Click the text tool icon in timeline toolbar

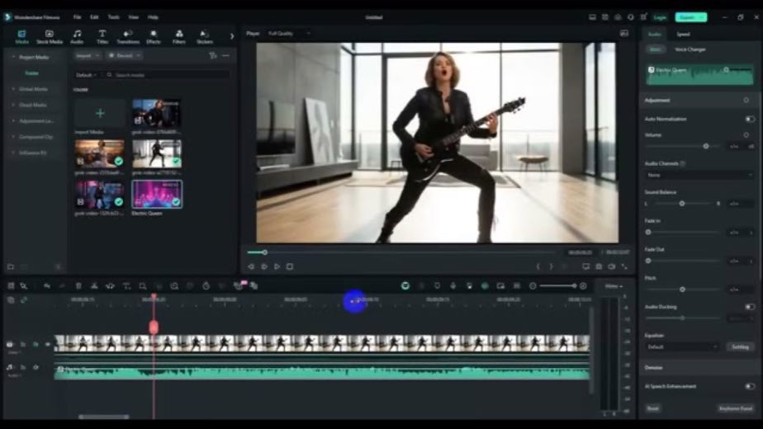tap(126, 286)
